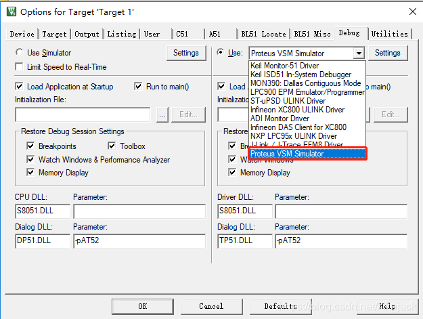Click the Keil uVision icon in title bar
The width and height of the screenshot is (423, 319).
coord(12,12)
